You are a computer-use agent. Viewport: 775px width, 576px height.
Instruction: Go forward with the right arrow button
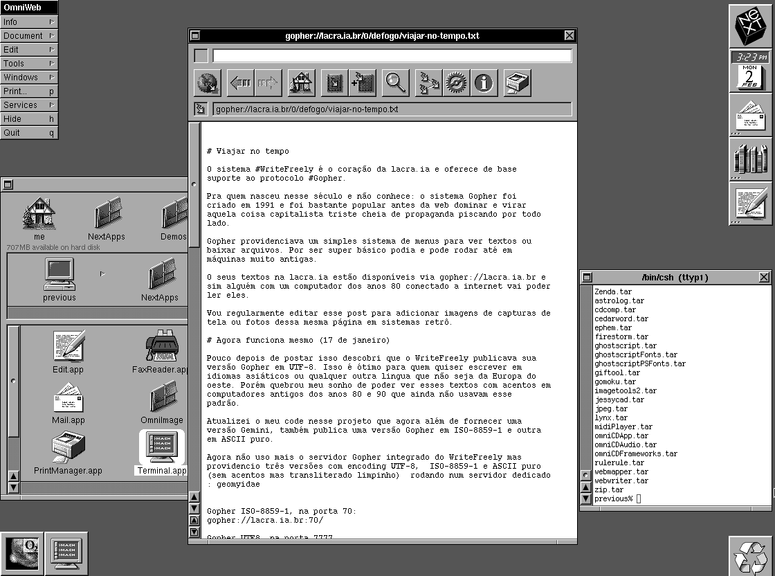pyautogui.click(x=268, y=82)
